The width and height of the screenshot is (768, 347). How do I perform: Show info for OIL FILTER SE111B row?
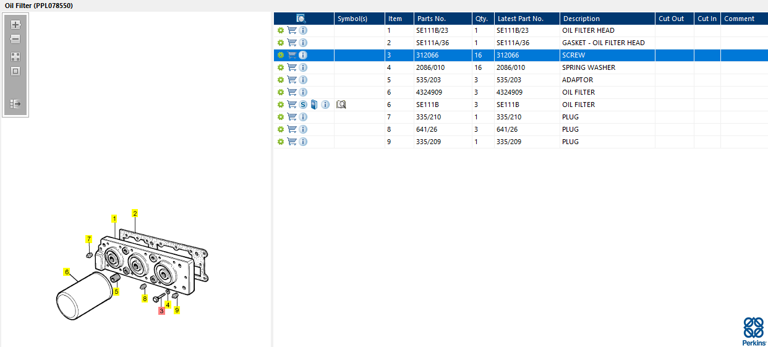pos(325,105)
